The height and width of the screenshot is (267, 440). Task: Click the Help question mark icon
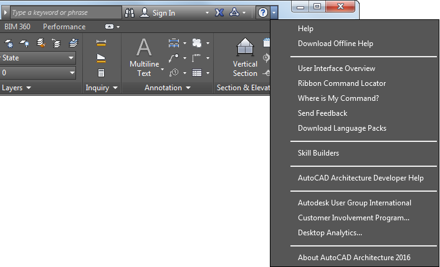point(263,12)
